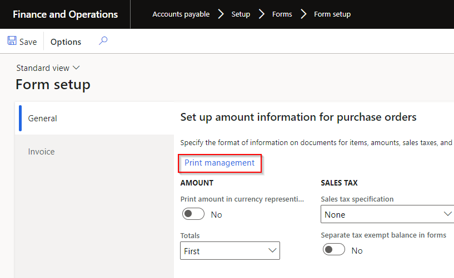Click the Form setup page heading
This screenshot has height=278, width=454.
click(53, 85)
